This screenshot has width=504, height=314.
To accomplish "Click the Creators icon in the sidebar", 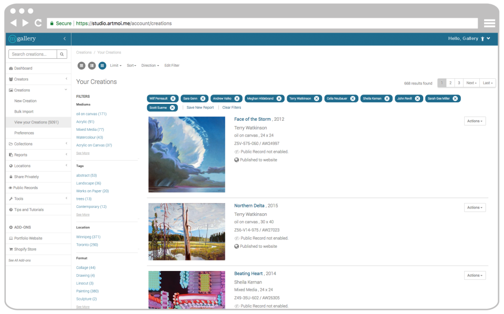I will tap(11, 79).
